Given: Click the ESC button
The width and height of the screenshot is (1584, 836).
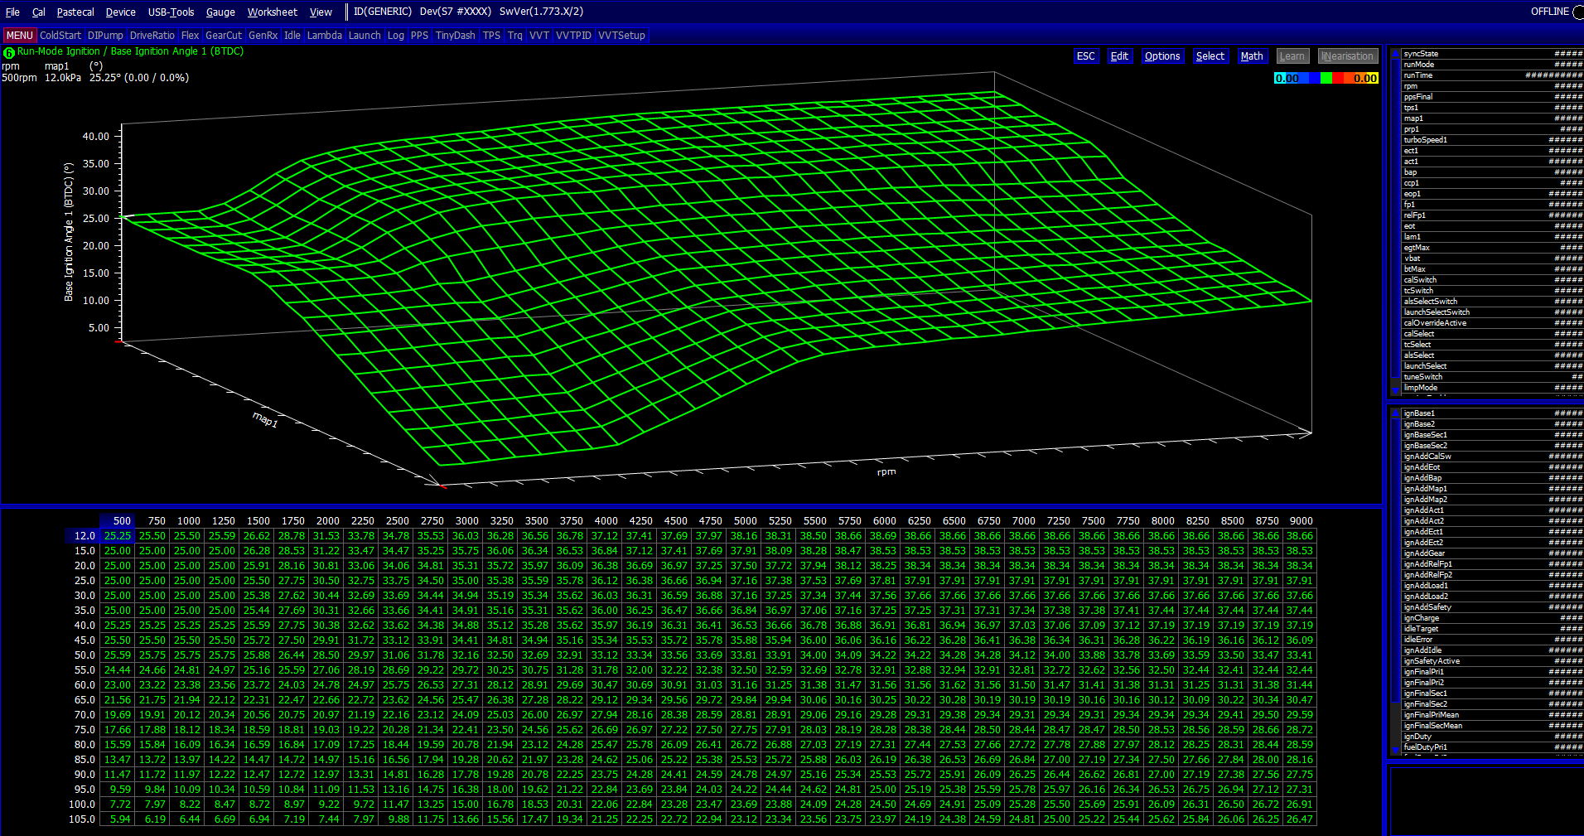Looking at the screenshot, I should coord(1085,56).
